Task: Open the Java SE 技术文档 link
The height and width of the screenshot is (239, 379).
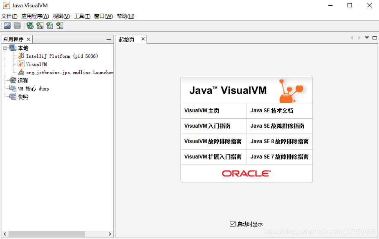Action: (272, 111)
